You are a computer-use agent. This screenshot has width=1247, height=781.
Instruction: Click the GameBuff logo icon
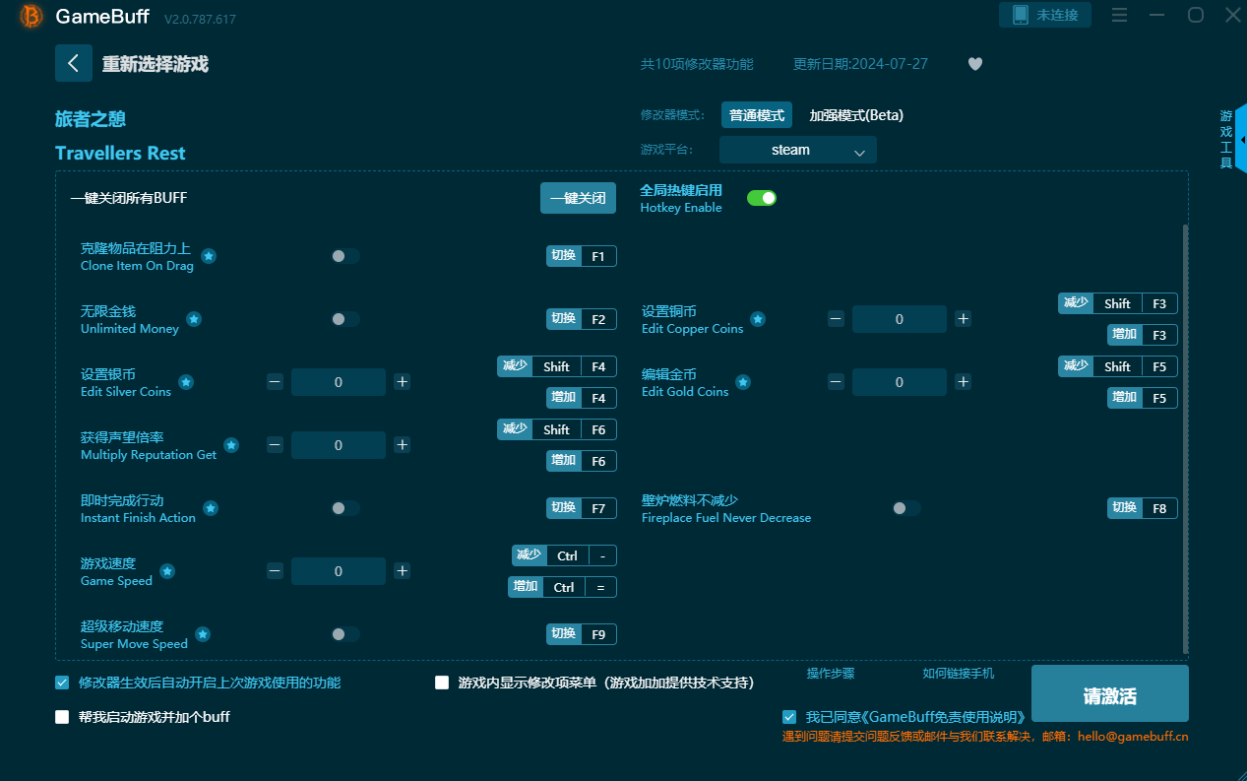coord(31,16)
